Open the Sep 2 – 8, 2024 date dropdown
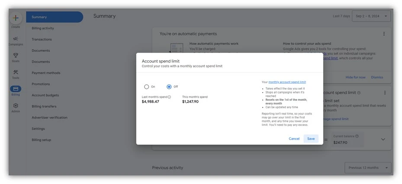The height and width of the screenshot is (184, 402). [x=371, y=16]
